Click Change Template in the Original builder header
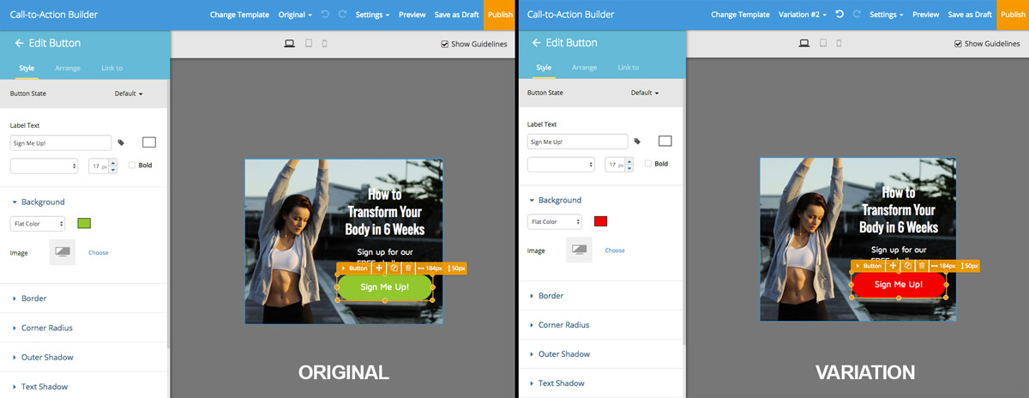This screenshot has height=398, width=1029. (239, 15)
